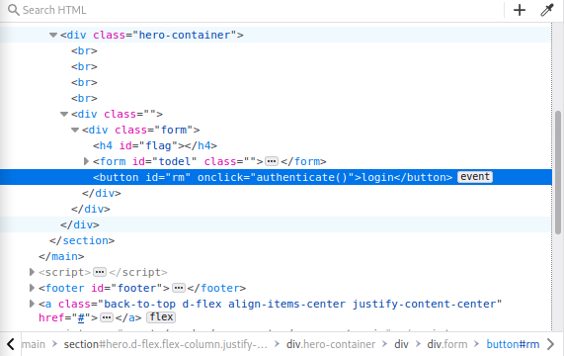Select the plain div breadcrumb

[x=401, y=344]
